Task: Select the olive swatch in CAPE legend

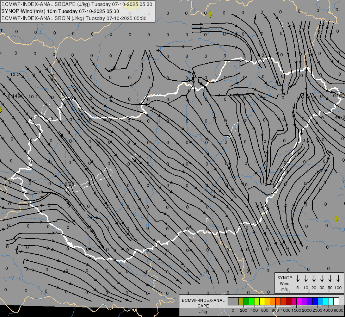Action: (241, 302)
